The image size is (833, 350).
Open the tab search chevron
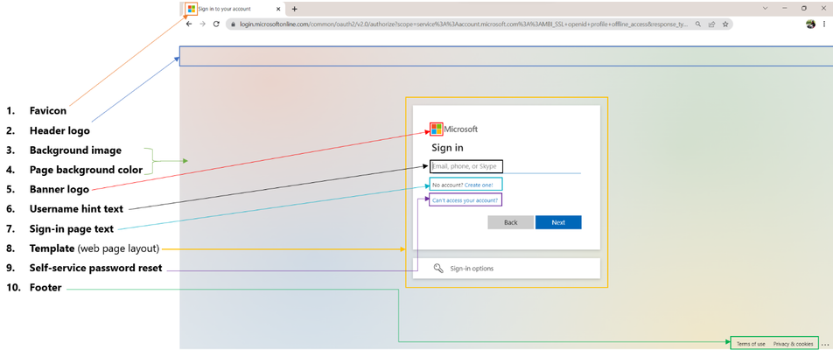(x=766, y=9)
